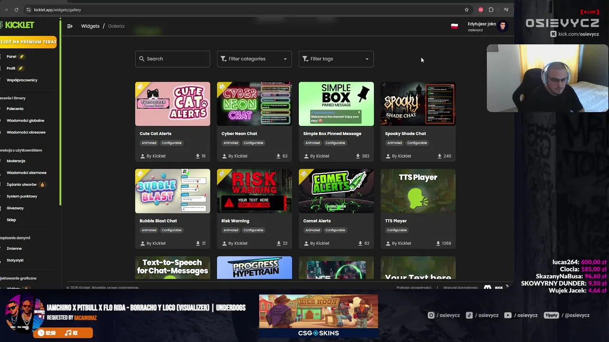Open Sklep in the sidebar
The image size is (609, 342).
(11, 220)
